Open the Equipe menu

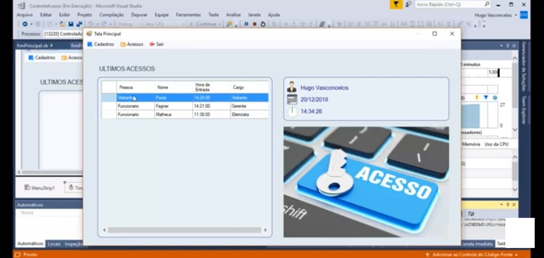click(162, 15)
